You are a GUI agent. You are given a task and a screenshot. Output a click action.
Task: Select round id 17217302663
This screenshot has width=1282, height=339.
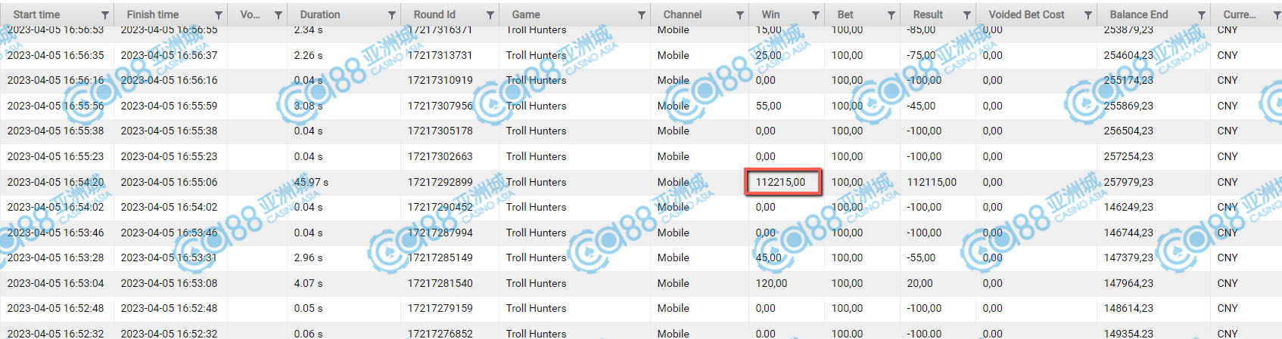pyautogui.click(x=440, y=156)
